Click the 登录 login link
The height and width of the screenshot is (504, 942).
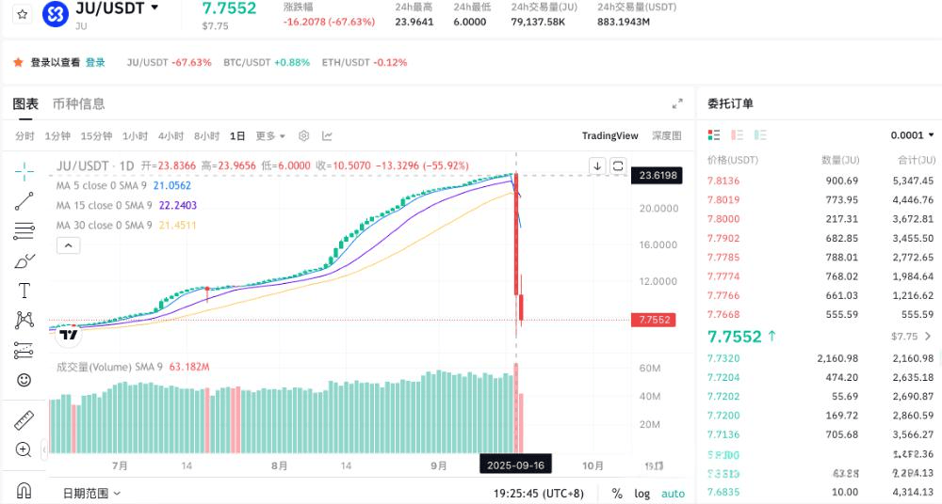point(95,62)
